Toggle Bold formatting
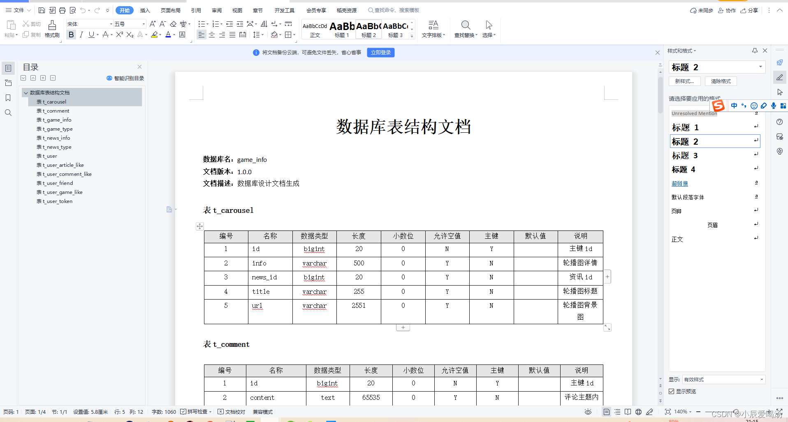 [x=71, y=35]
